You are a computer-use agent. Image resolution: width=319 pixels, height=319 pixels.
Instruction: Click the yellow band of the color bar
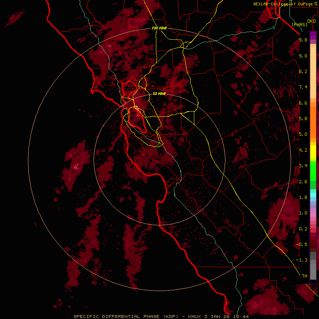click(313, 152)
